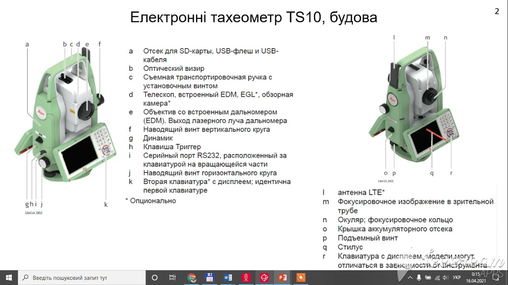Image resolution: width=508 pixels, height=285 pixels.
Task: Open Wi-Fi network settings in tray
Action: tap(437, 277)
